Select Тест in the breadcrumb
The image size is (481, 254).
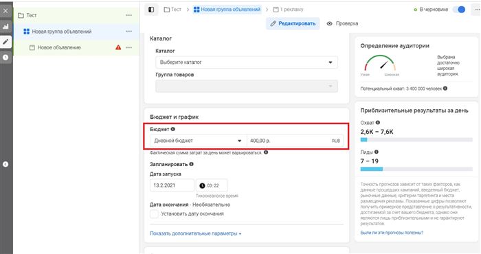172,10
